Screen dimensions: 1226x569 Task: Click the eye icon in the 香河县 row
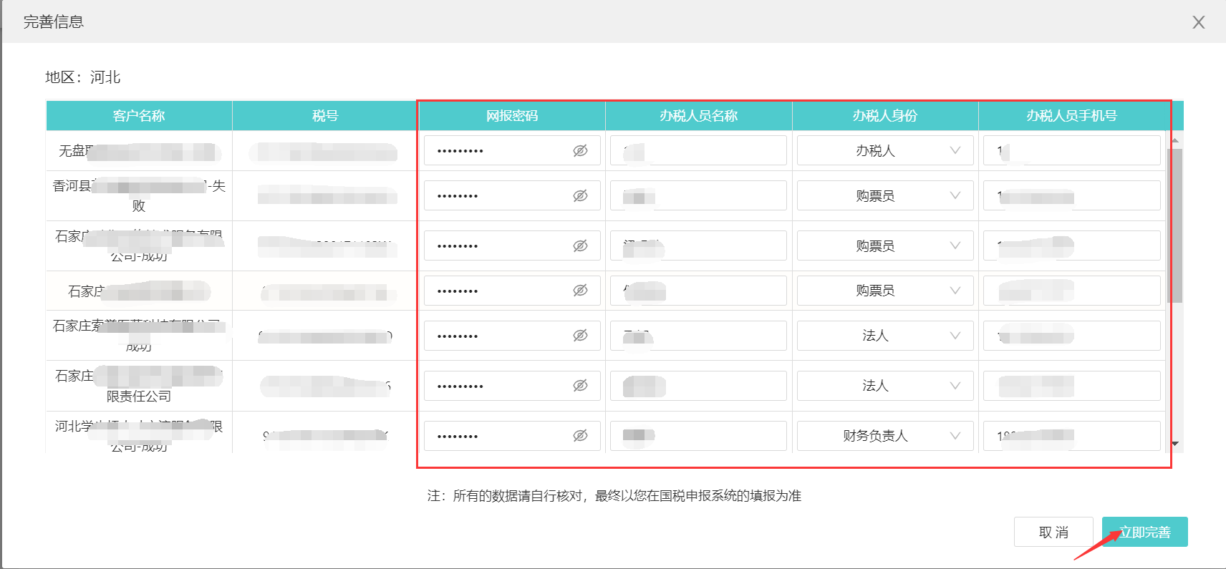(x=580, y=195)
